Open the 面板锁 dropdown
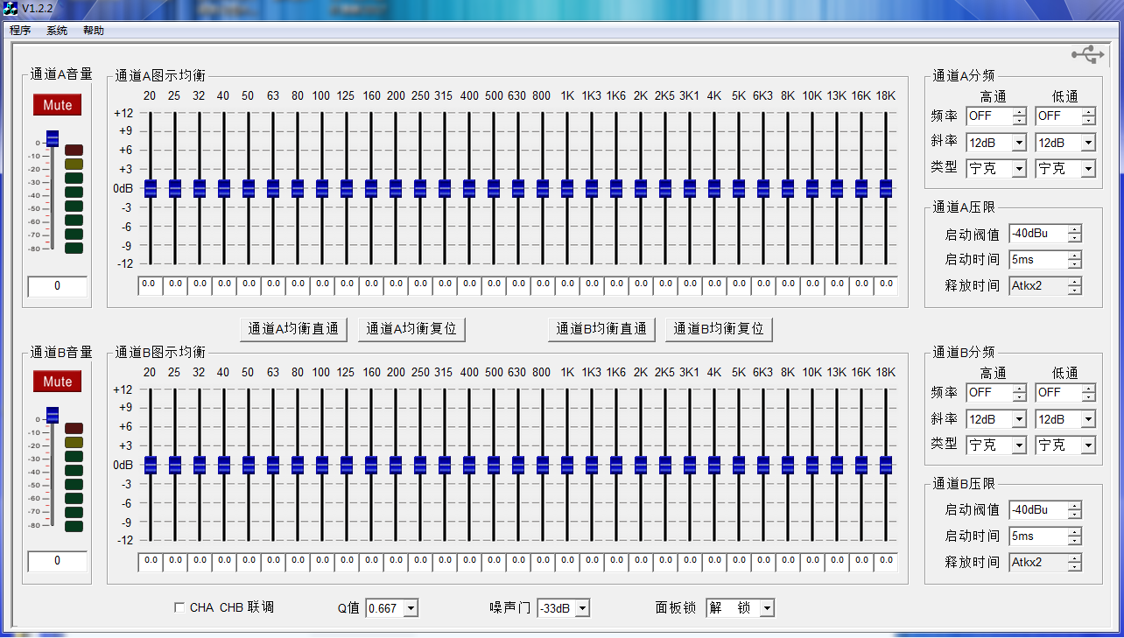The width and height of the screenshot is (1124, 638). click(x=767, y=608)
